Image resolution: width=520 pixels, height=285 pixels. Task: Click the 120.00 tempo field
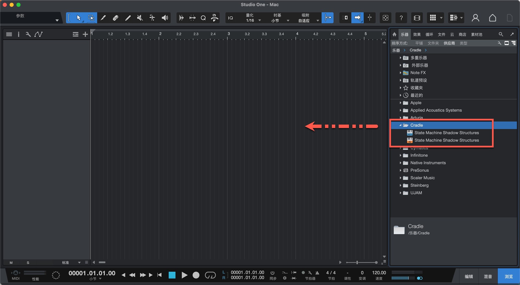[379, 273]
